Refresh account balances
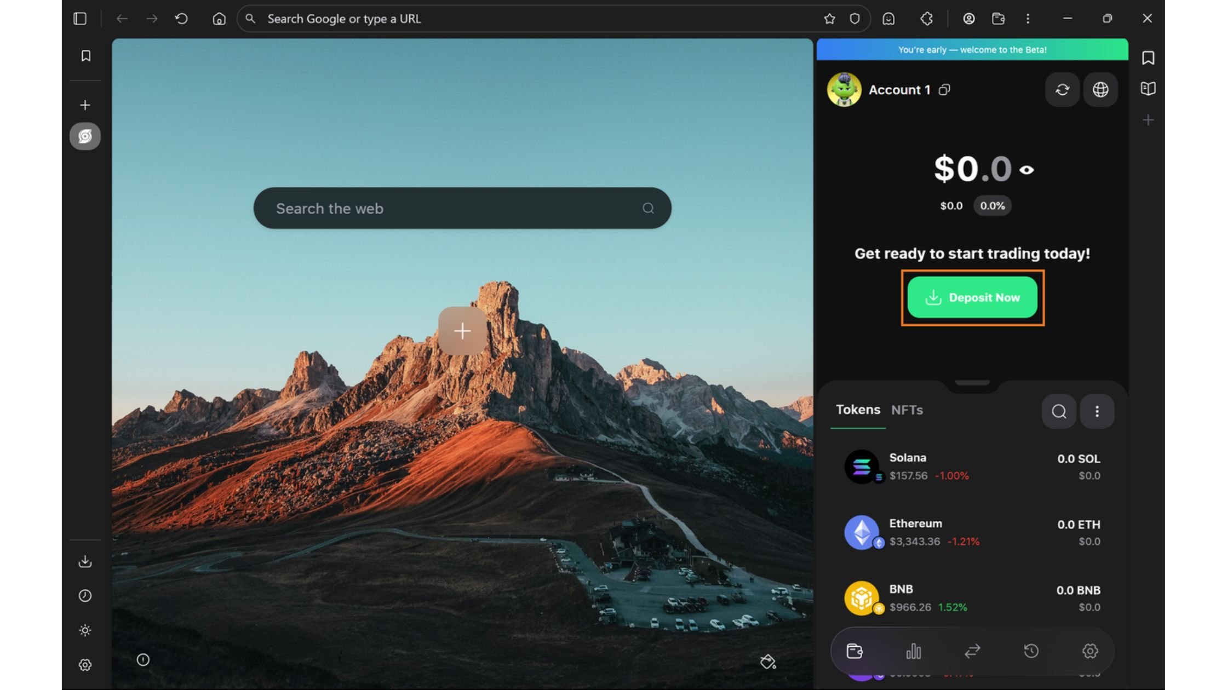The height and width of the screenshot is (690, 1227). tap(1062, 89)
